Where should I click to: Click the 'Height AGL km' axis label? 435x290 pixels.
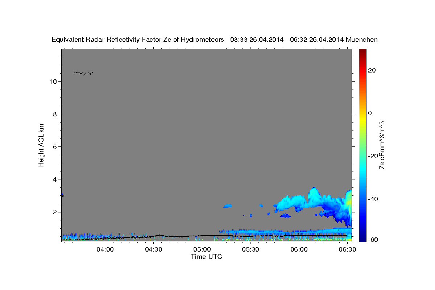(41, 145)
